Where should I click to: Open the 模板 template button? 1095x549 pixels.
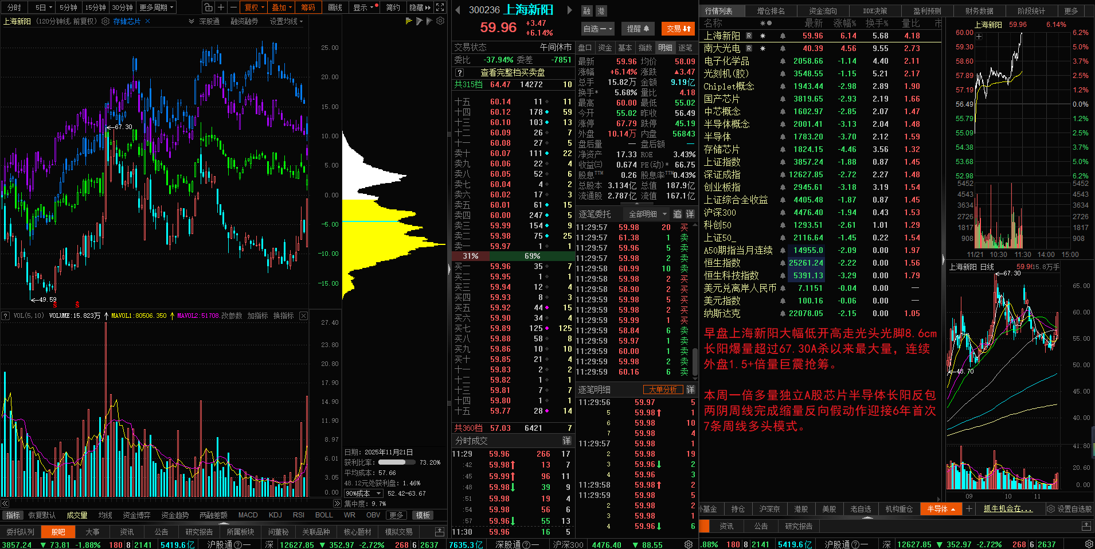(x=423, y=515)
